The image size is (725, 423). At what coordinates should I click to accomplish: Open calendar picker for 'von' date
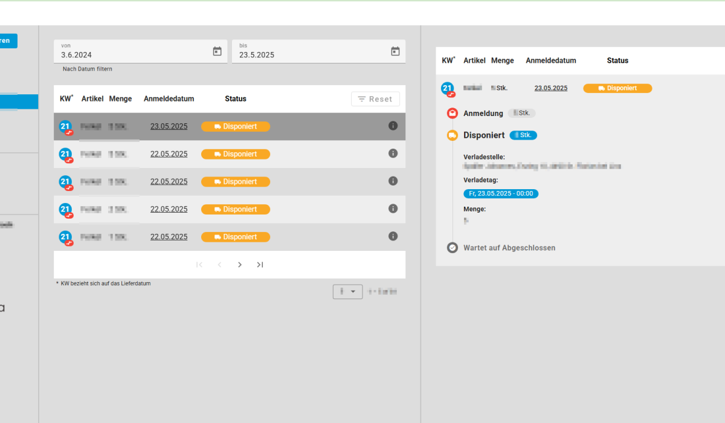point(217,51)
